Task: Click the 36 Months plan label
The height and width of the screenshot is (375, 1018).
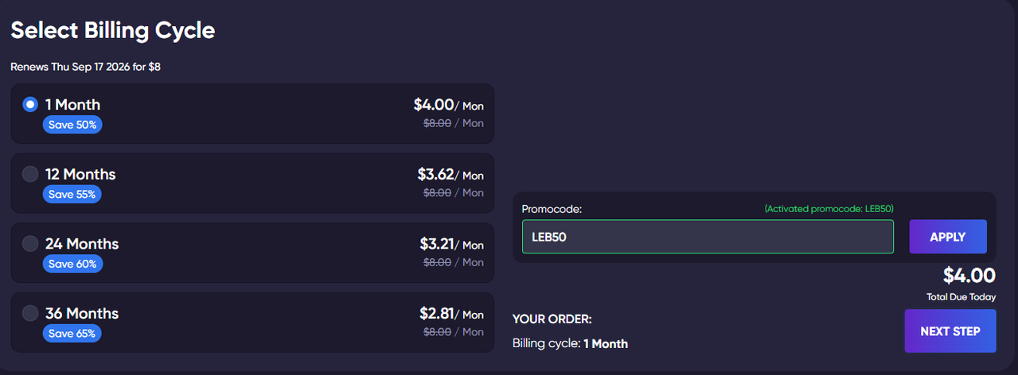Action: (x=82, y=313)
